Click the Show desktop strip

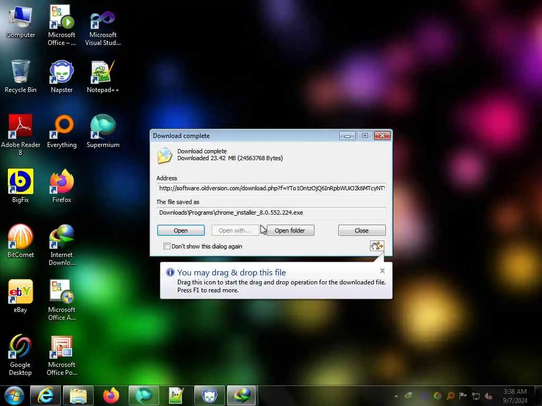(x=539, y=395)
